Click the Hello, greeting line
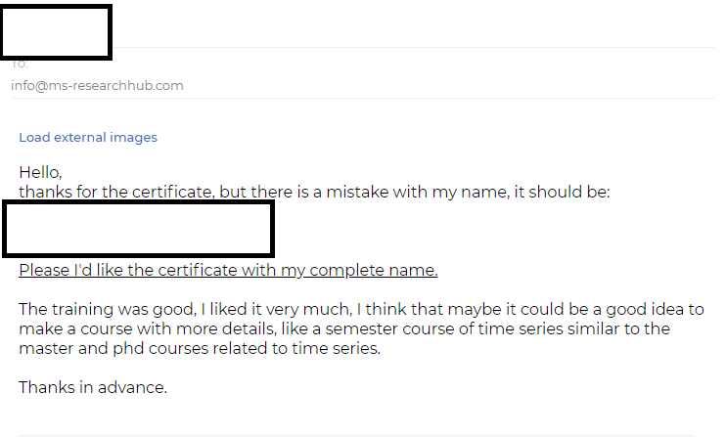726x437 pixels. pos(40,172)
